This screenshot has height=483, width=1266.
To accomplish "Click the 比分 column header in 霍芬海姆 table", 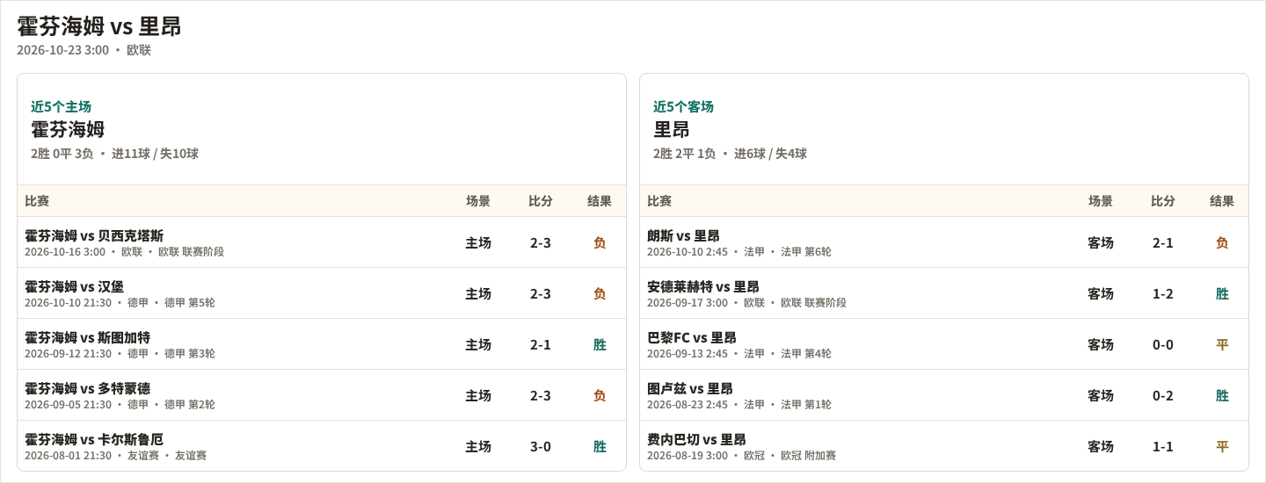I will [x=541, y=201].
